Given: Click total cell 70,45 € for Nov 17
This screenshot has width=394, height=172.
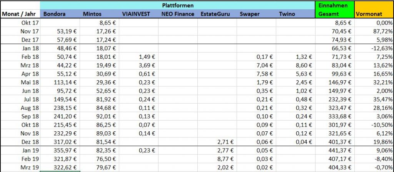Looking at the screenshot, I should (335, 31).
